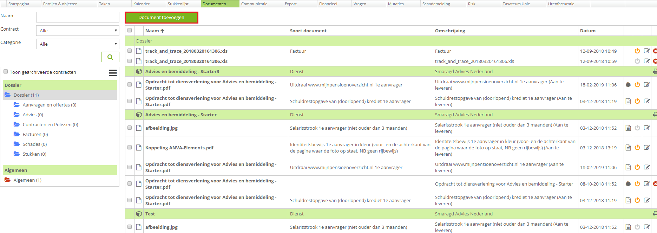This screenshot has height=233, width=657.
Task: Open the Contract dropdown
Action: click(78, 31)
